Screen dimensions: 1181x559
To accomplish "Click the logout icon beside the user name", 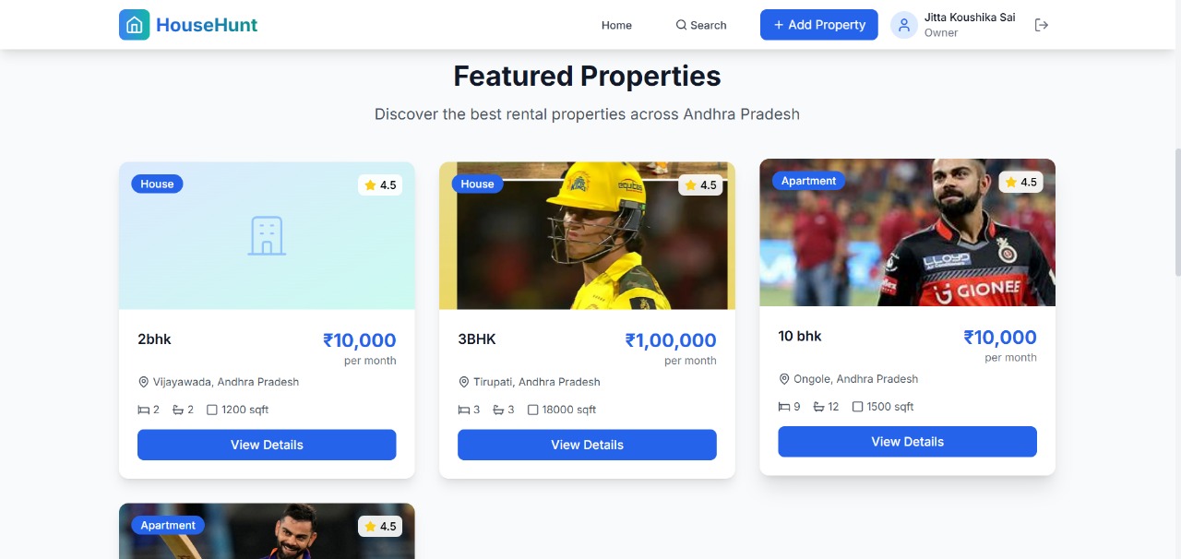I will (x=1042, y=25).
